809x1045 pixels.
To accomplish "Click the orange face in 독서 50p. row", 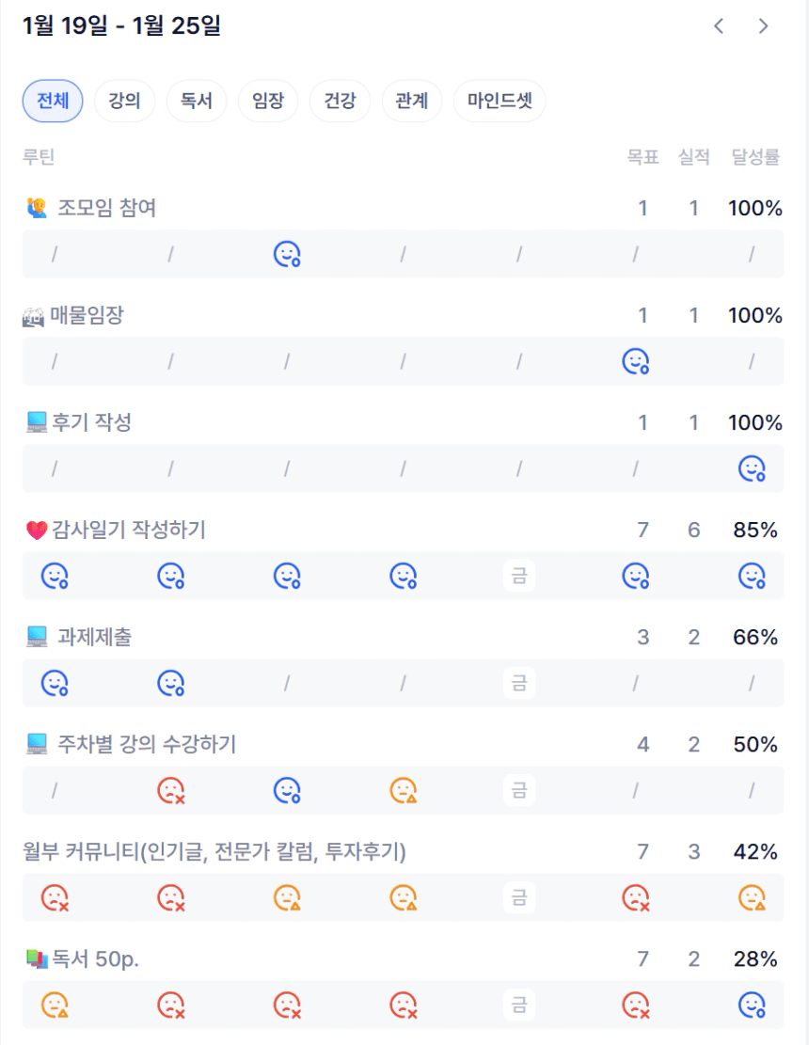I will [55, 1005].
